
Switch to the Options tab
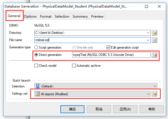(x=30, y=16)
